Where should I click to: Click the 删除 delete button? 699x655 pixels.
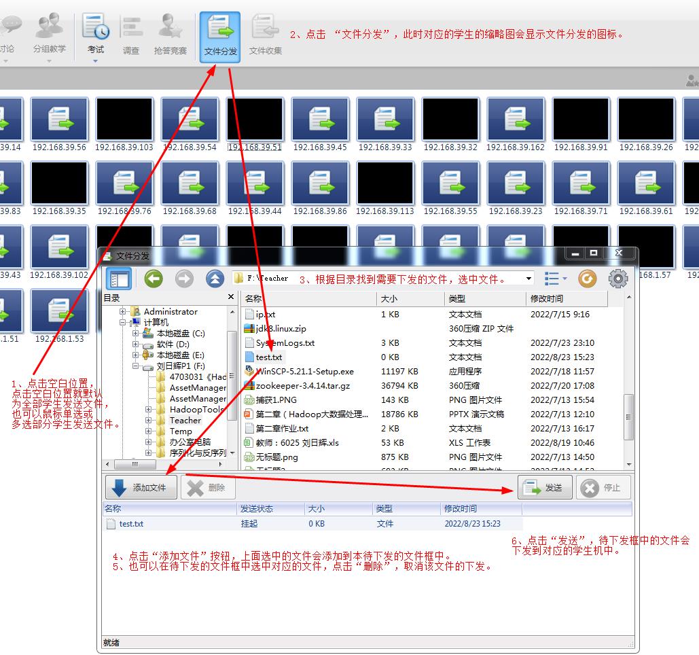(x=208, y=487)
